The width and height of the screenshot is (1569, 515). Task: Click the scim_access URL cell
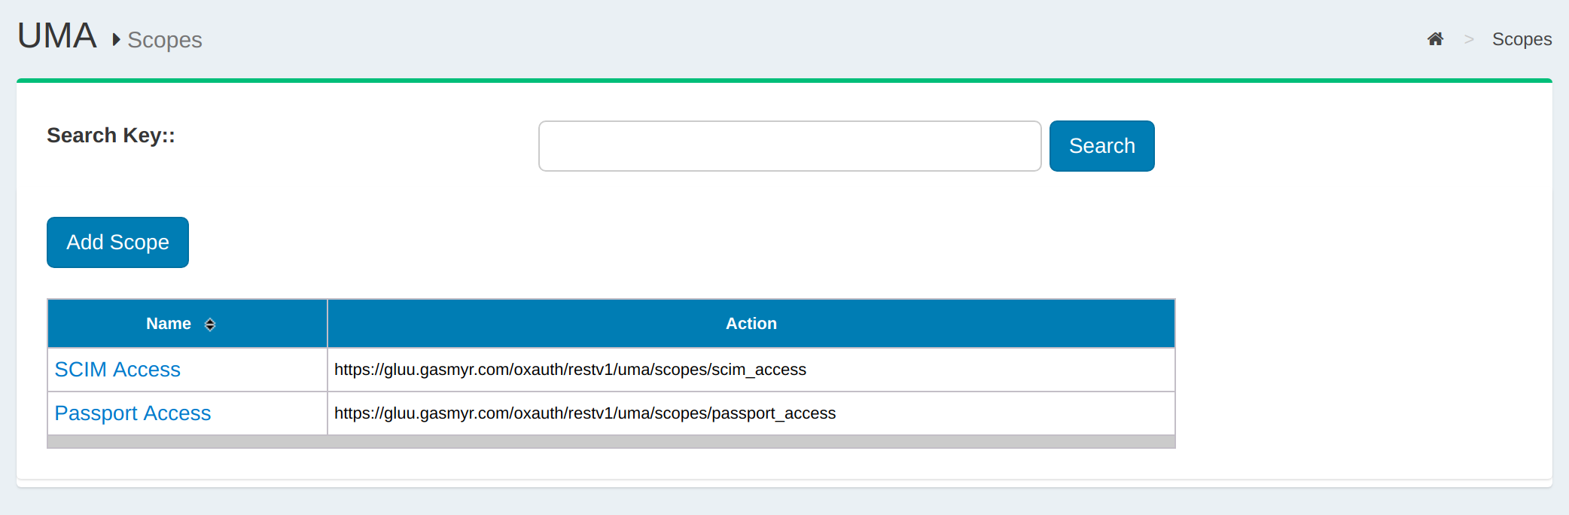(570, 370)
